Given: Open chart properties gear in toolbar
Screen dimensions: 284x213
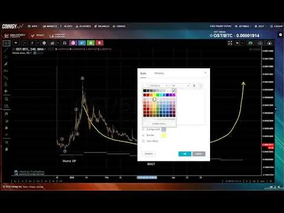Looking at the screenshot, I should pyautogui.click(x=44, y=43).
